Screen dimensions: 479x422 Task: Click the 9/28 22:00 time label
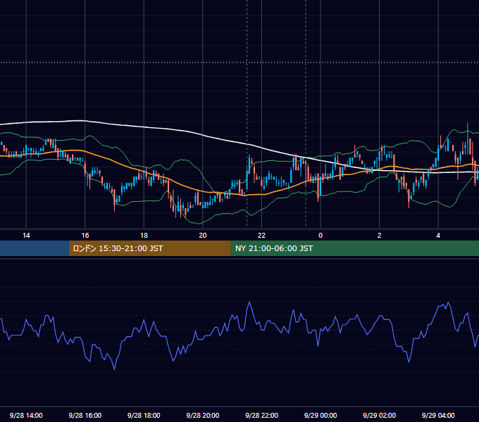tap(262, 415)
